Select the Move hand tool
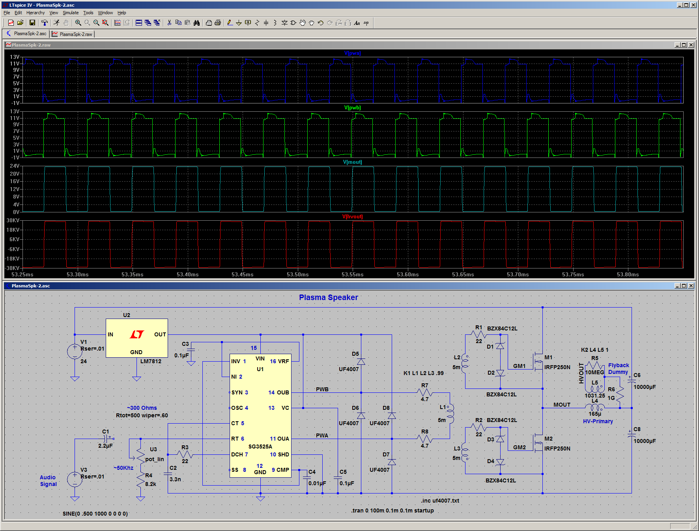 [x=303, y=23]
